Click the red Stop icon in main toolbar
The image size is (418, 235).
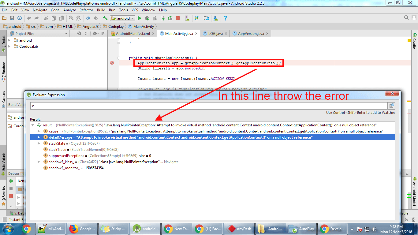178,18
